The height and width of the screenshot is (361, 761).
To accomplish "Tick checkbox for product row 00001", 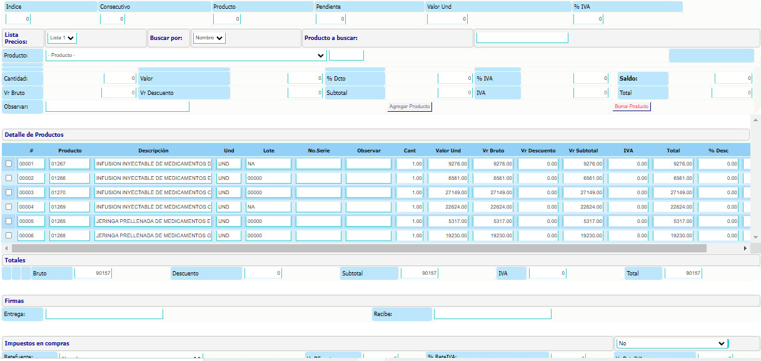I will (x=8, y=164).
